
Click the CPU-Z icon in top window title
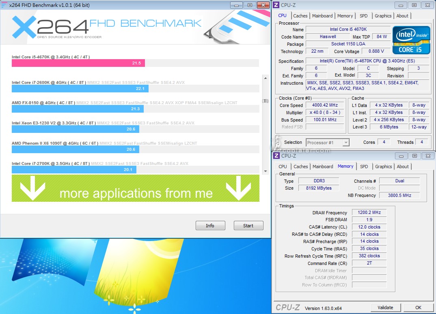pyautogui.click(x=276, y=5)
